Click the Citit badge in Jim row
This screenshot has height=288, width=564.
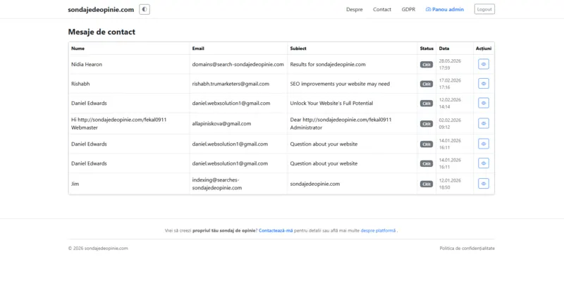427,184
